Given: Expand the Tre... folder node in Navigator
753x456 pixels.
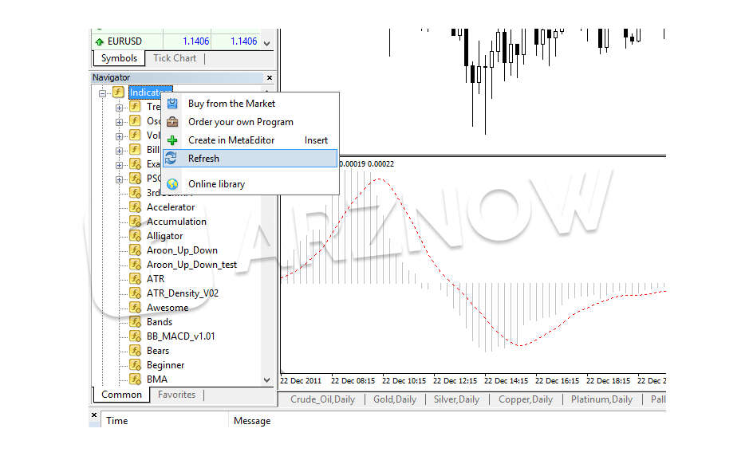Looking at the screenshot, I should tap(119, 108).
